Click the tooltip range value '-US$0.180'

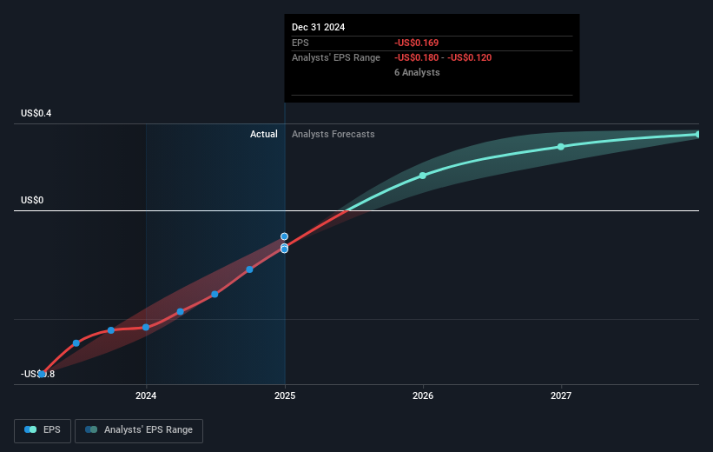click(x=417, y=58)
